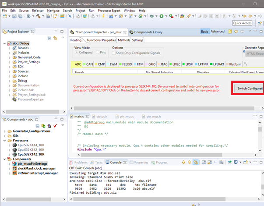Click the yellow lightning bolt icon
This screenshot has height=206, width=264.
[103, 16]
